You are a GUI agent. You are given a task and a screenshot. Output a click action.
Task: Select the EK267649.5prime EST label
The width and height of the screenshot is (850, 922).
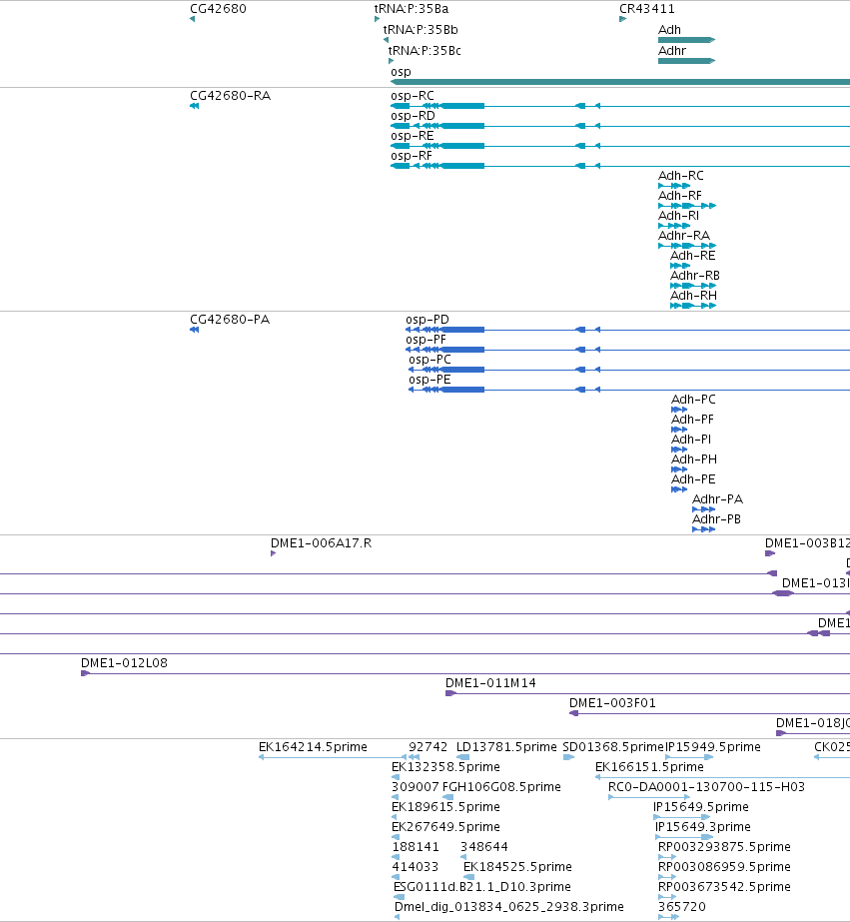445,827
